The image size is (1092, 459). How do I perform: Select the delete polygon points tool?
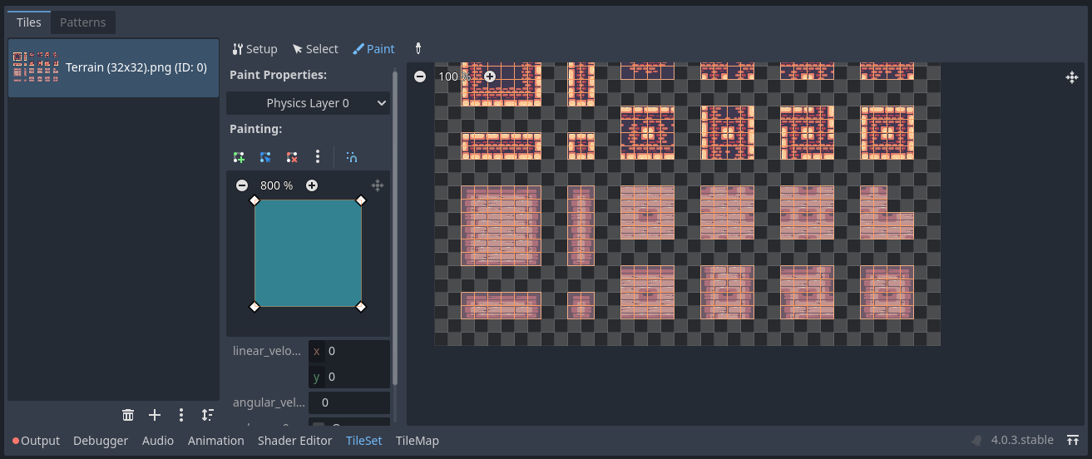click(x=292, y=156)
